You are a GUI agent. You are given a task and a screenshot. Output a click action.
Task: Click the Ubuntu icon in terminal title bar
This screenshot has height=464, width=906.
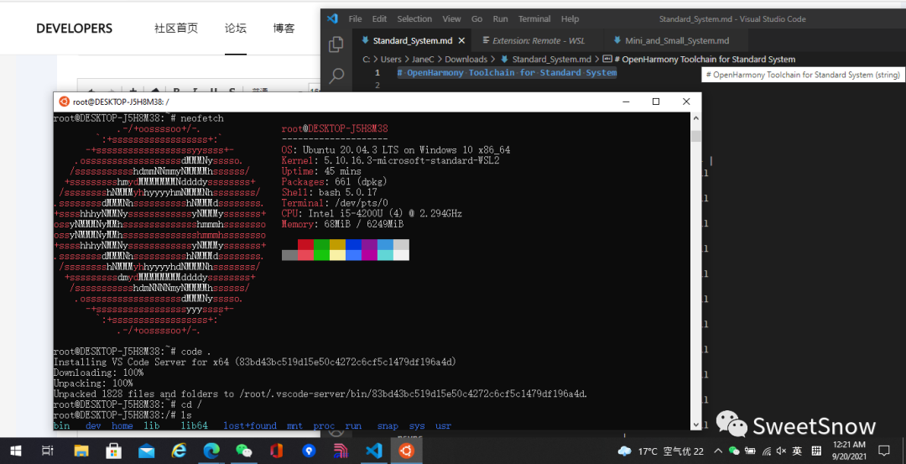(x=64, y=102)
